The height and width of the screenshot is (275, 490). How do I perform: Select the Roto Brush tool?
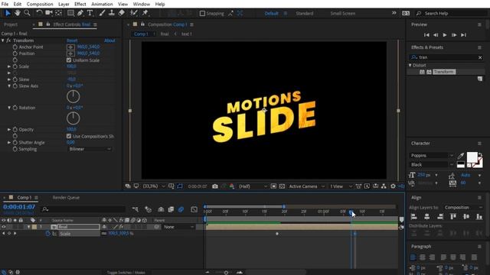134,13
